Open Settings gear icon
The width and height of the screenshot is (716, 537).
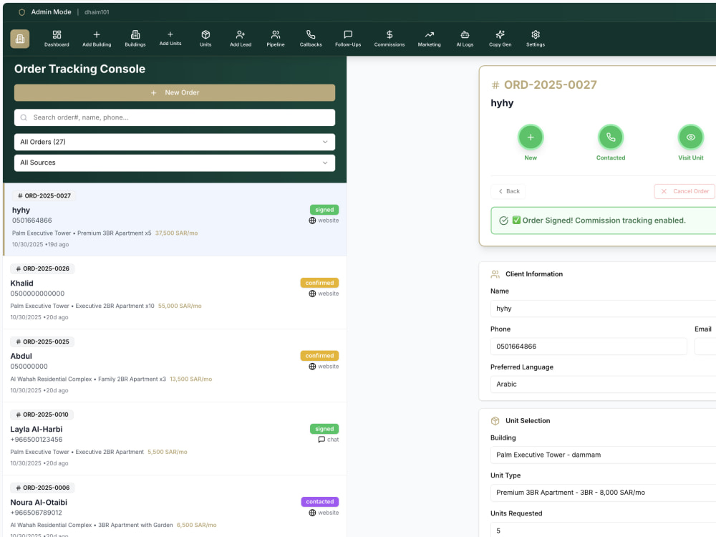(x=536, y=34)
